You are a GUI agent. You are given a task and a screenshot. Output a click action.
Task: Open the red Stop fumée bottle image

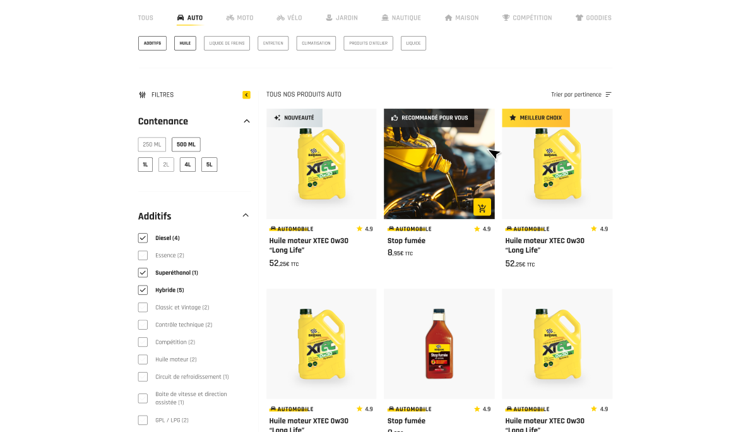[439, 344]
